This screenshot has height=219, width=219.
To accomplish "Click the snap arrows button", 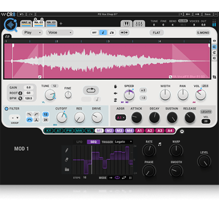I will [124, 32].
